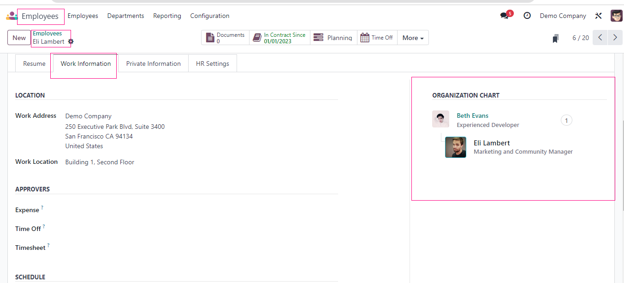624x283 pixels.
Task: Click help question mark next to Time Off approver
Action: tap(44, 226)
